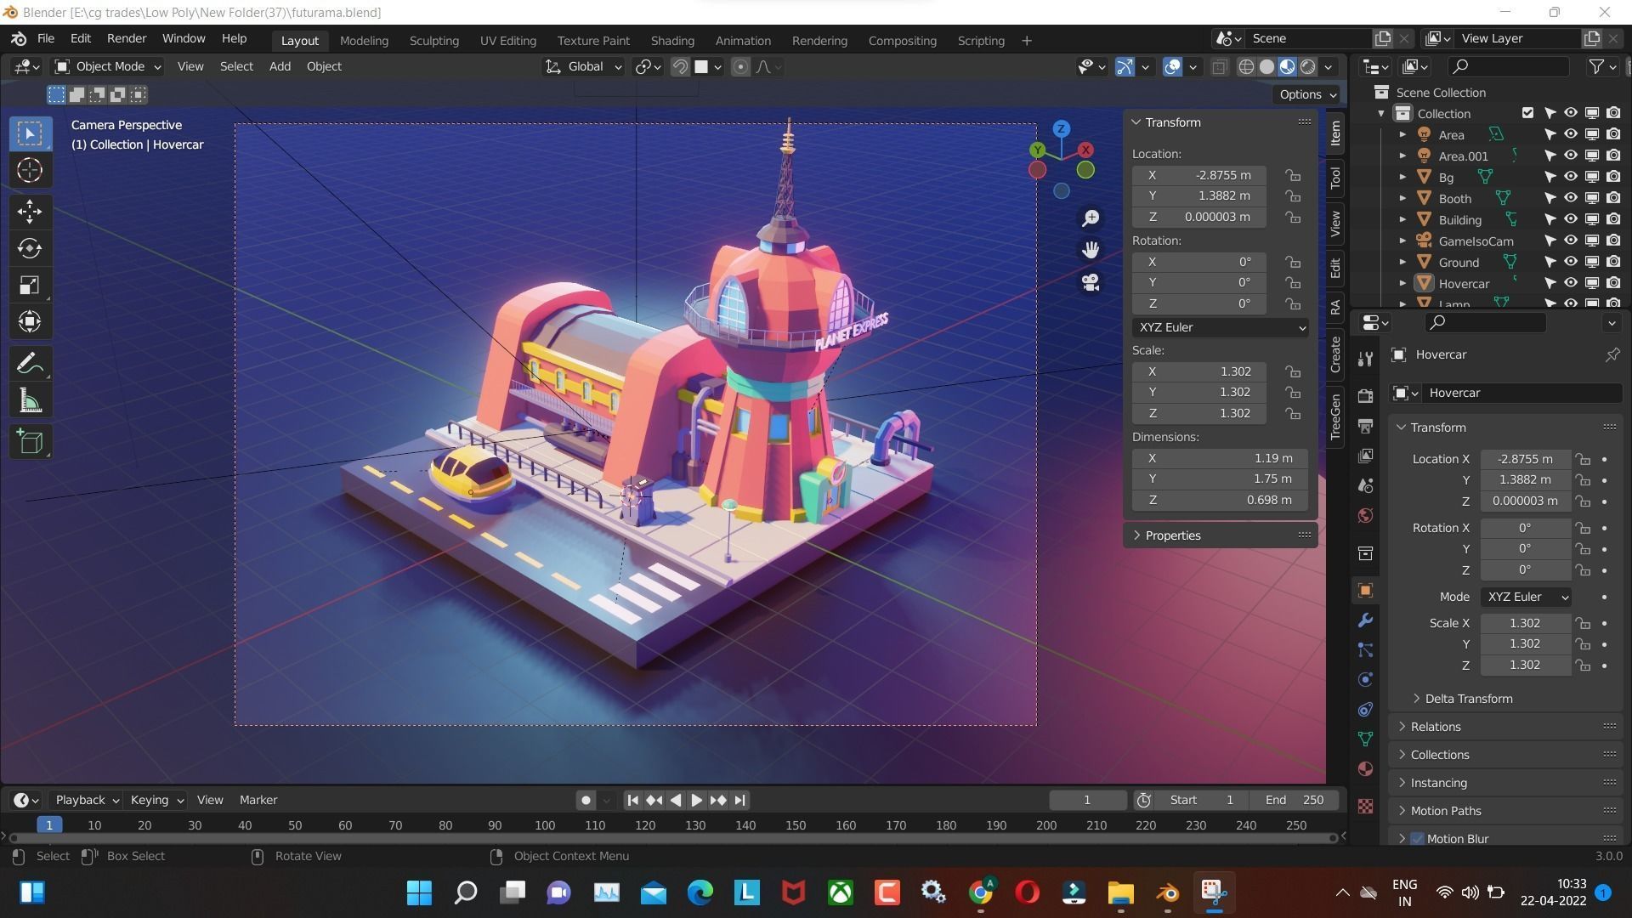Activate the Rotate tool

click(30, 248)
